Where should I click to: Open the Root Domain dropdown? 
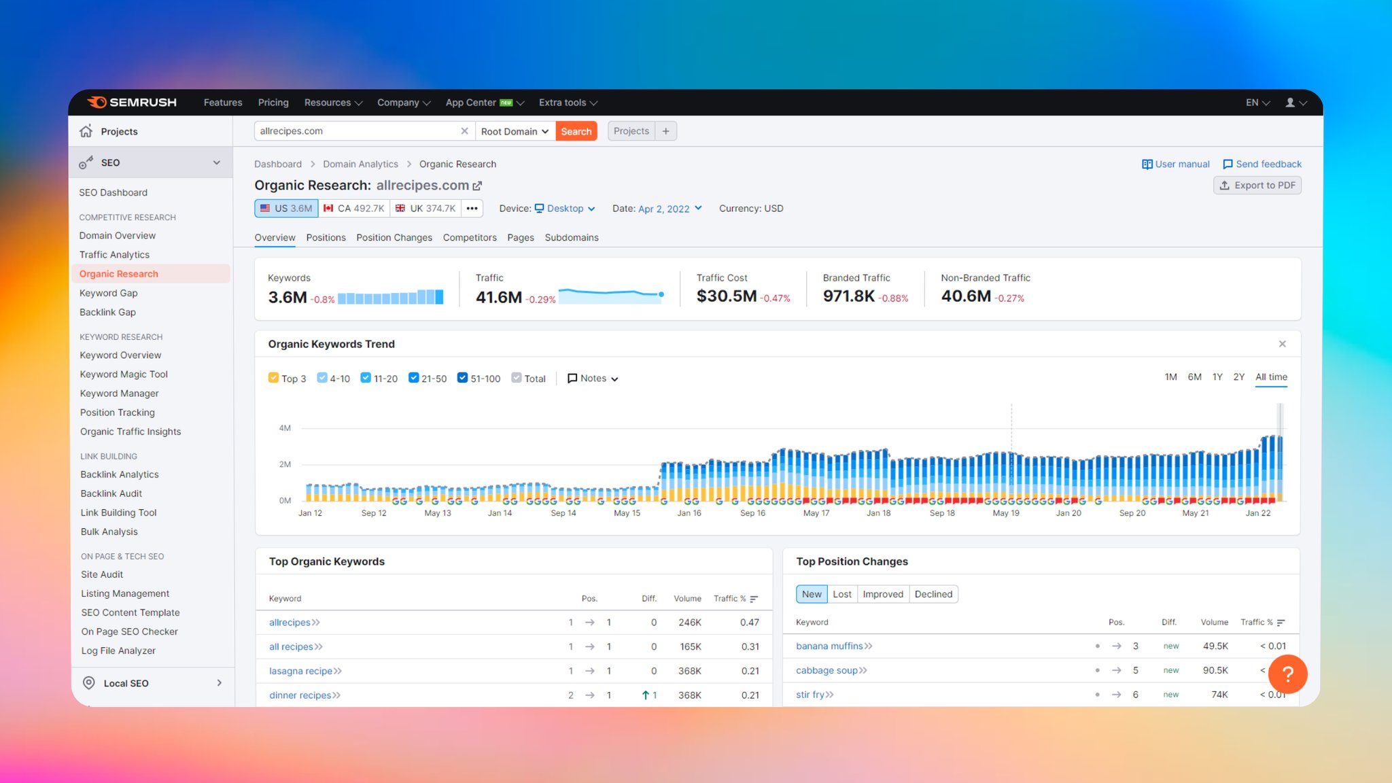coord(515,131)
